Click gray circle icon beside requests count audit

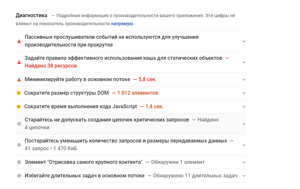pyautogui.click(x=19, y=145)
